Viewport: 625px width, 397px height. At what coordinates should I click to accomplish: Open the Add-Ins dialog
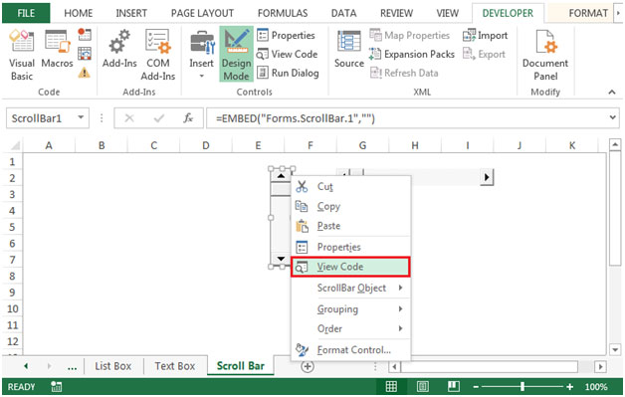tap(119, 49)
